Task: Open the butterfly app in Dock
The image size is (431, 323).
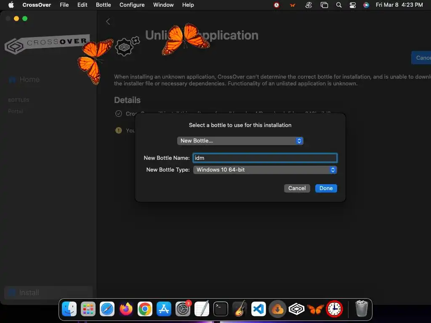Action: [x=316, y=309]
